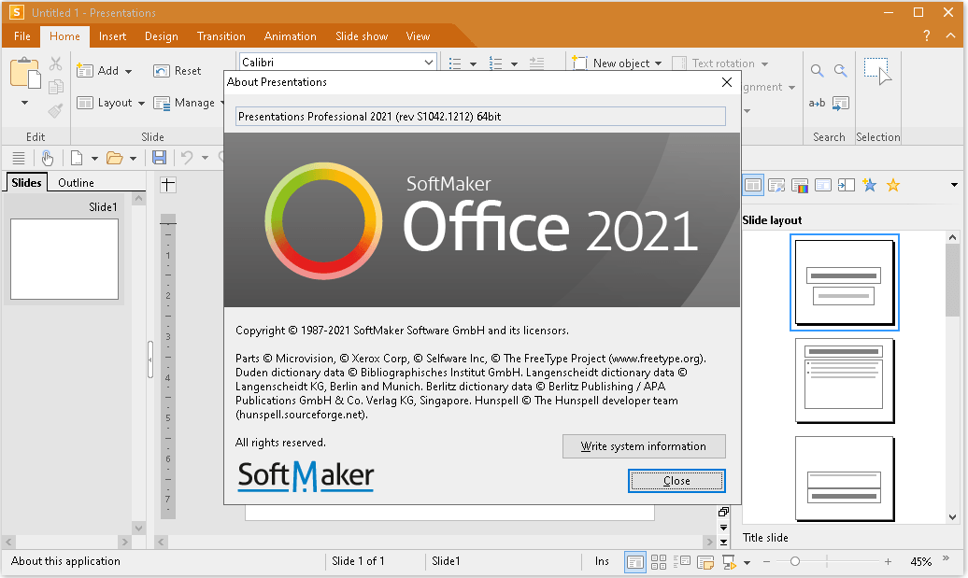Select the Slide1 thumbnail
The width and height of the screenshot is (968, 578).
point(64,259)
